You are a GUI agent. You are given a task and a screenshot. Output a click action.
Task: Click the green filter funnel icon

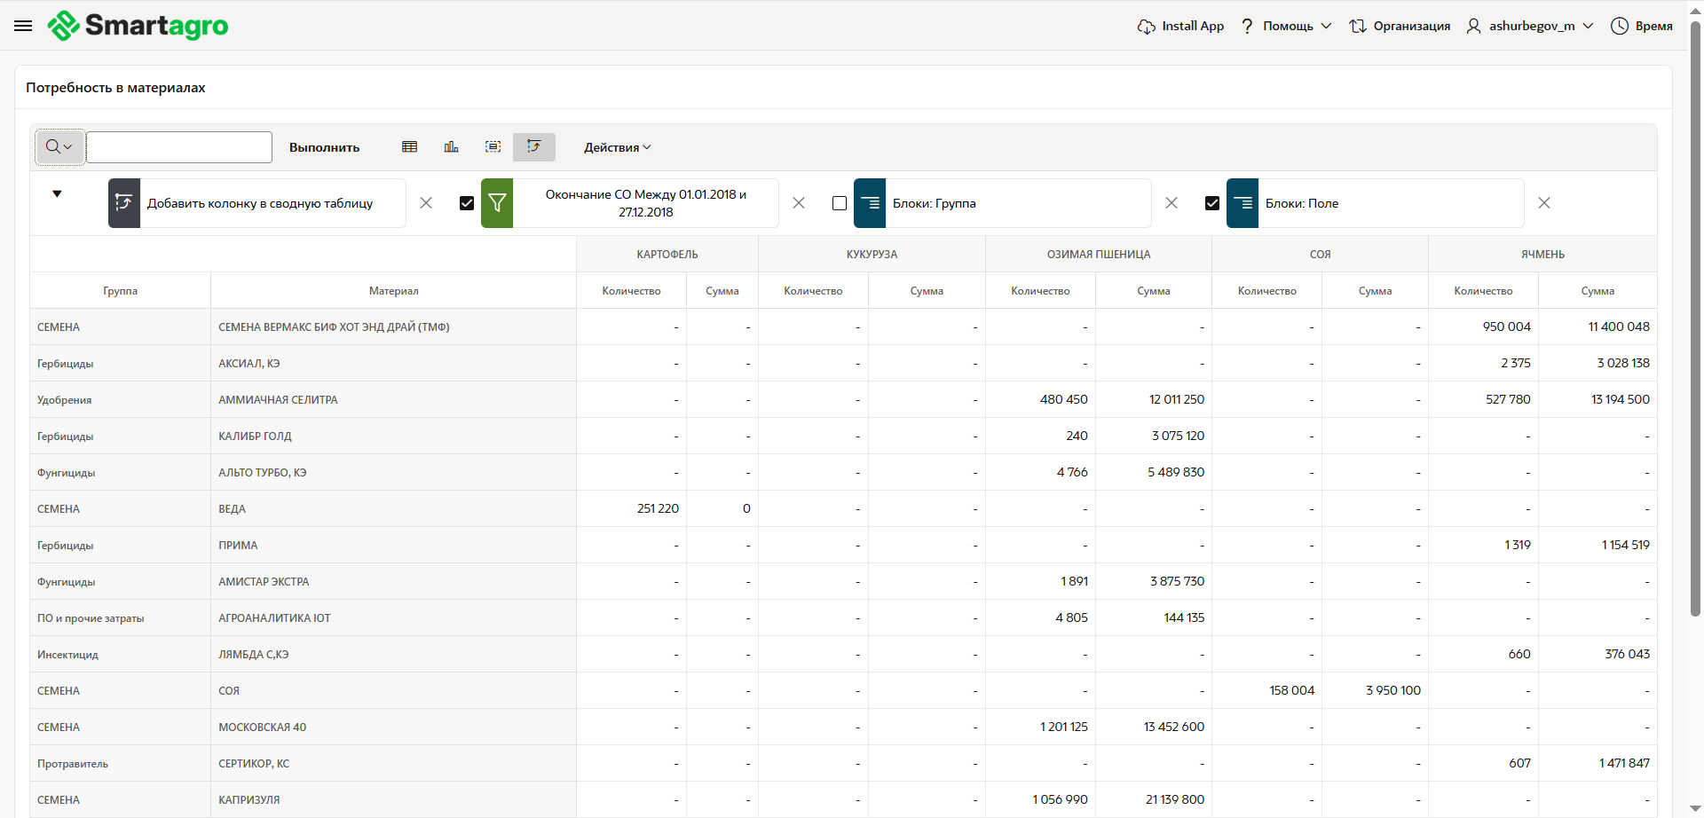click(x=497, y=203)
